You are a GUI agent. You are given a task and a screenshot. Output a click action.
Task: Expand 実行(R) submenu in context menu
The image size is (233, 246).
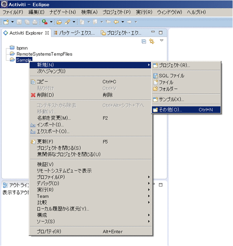[90, 190]
